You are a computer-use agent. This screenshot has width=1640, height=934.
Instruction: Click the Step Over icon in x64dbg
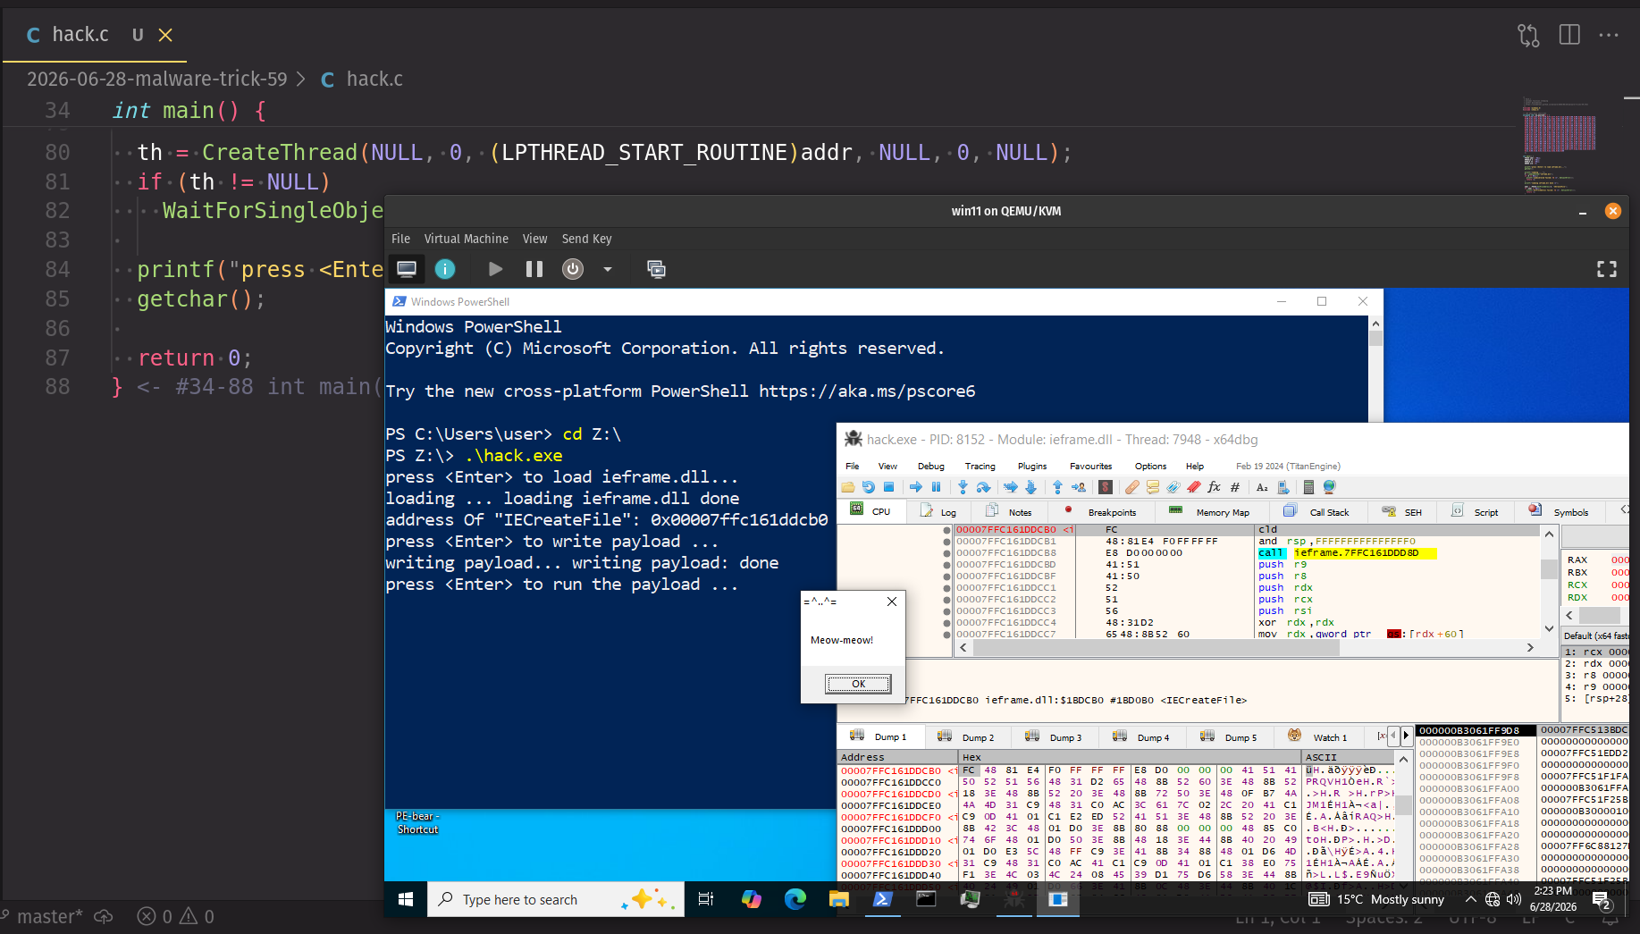[x=983, y=487]
